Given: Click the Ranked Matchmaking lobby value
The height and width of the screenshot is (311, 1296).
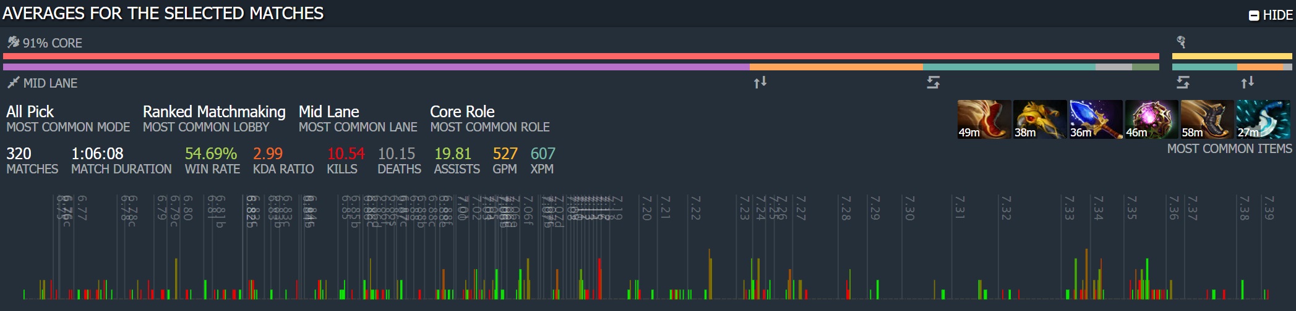Looking at the screenshot, I should click(214, 112).
